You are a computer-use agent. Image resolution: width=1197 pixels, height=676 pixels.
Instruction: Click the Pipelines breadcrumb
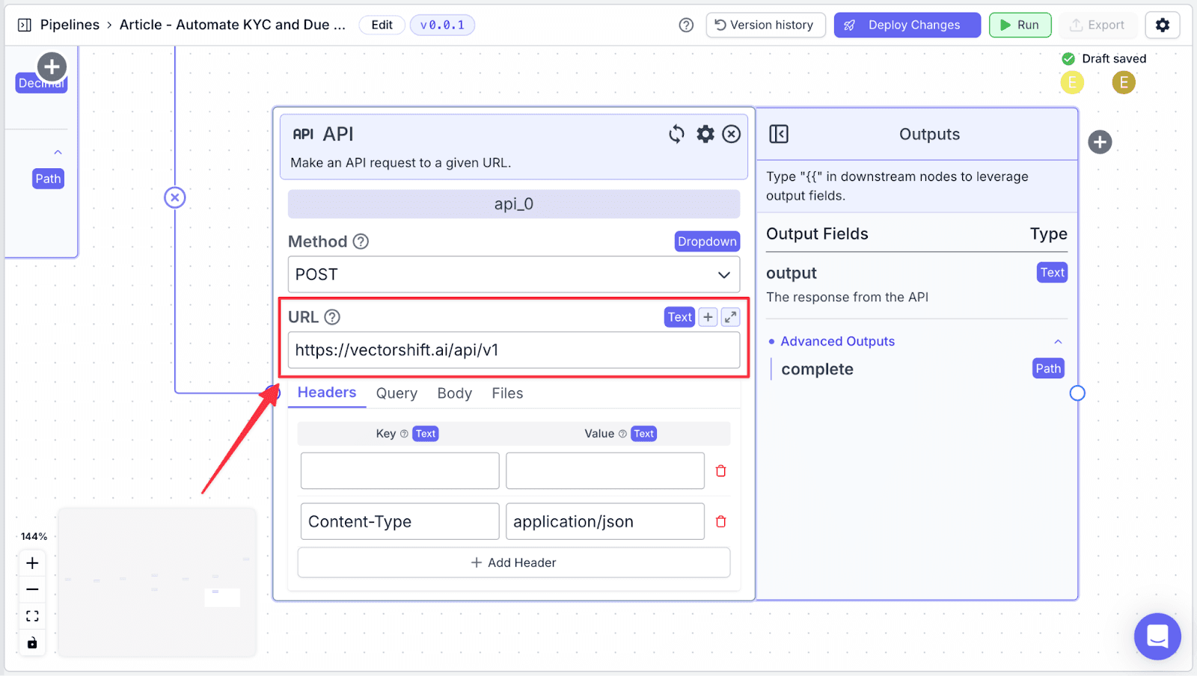click(x=70, y=25)
